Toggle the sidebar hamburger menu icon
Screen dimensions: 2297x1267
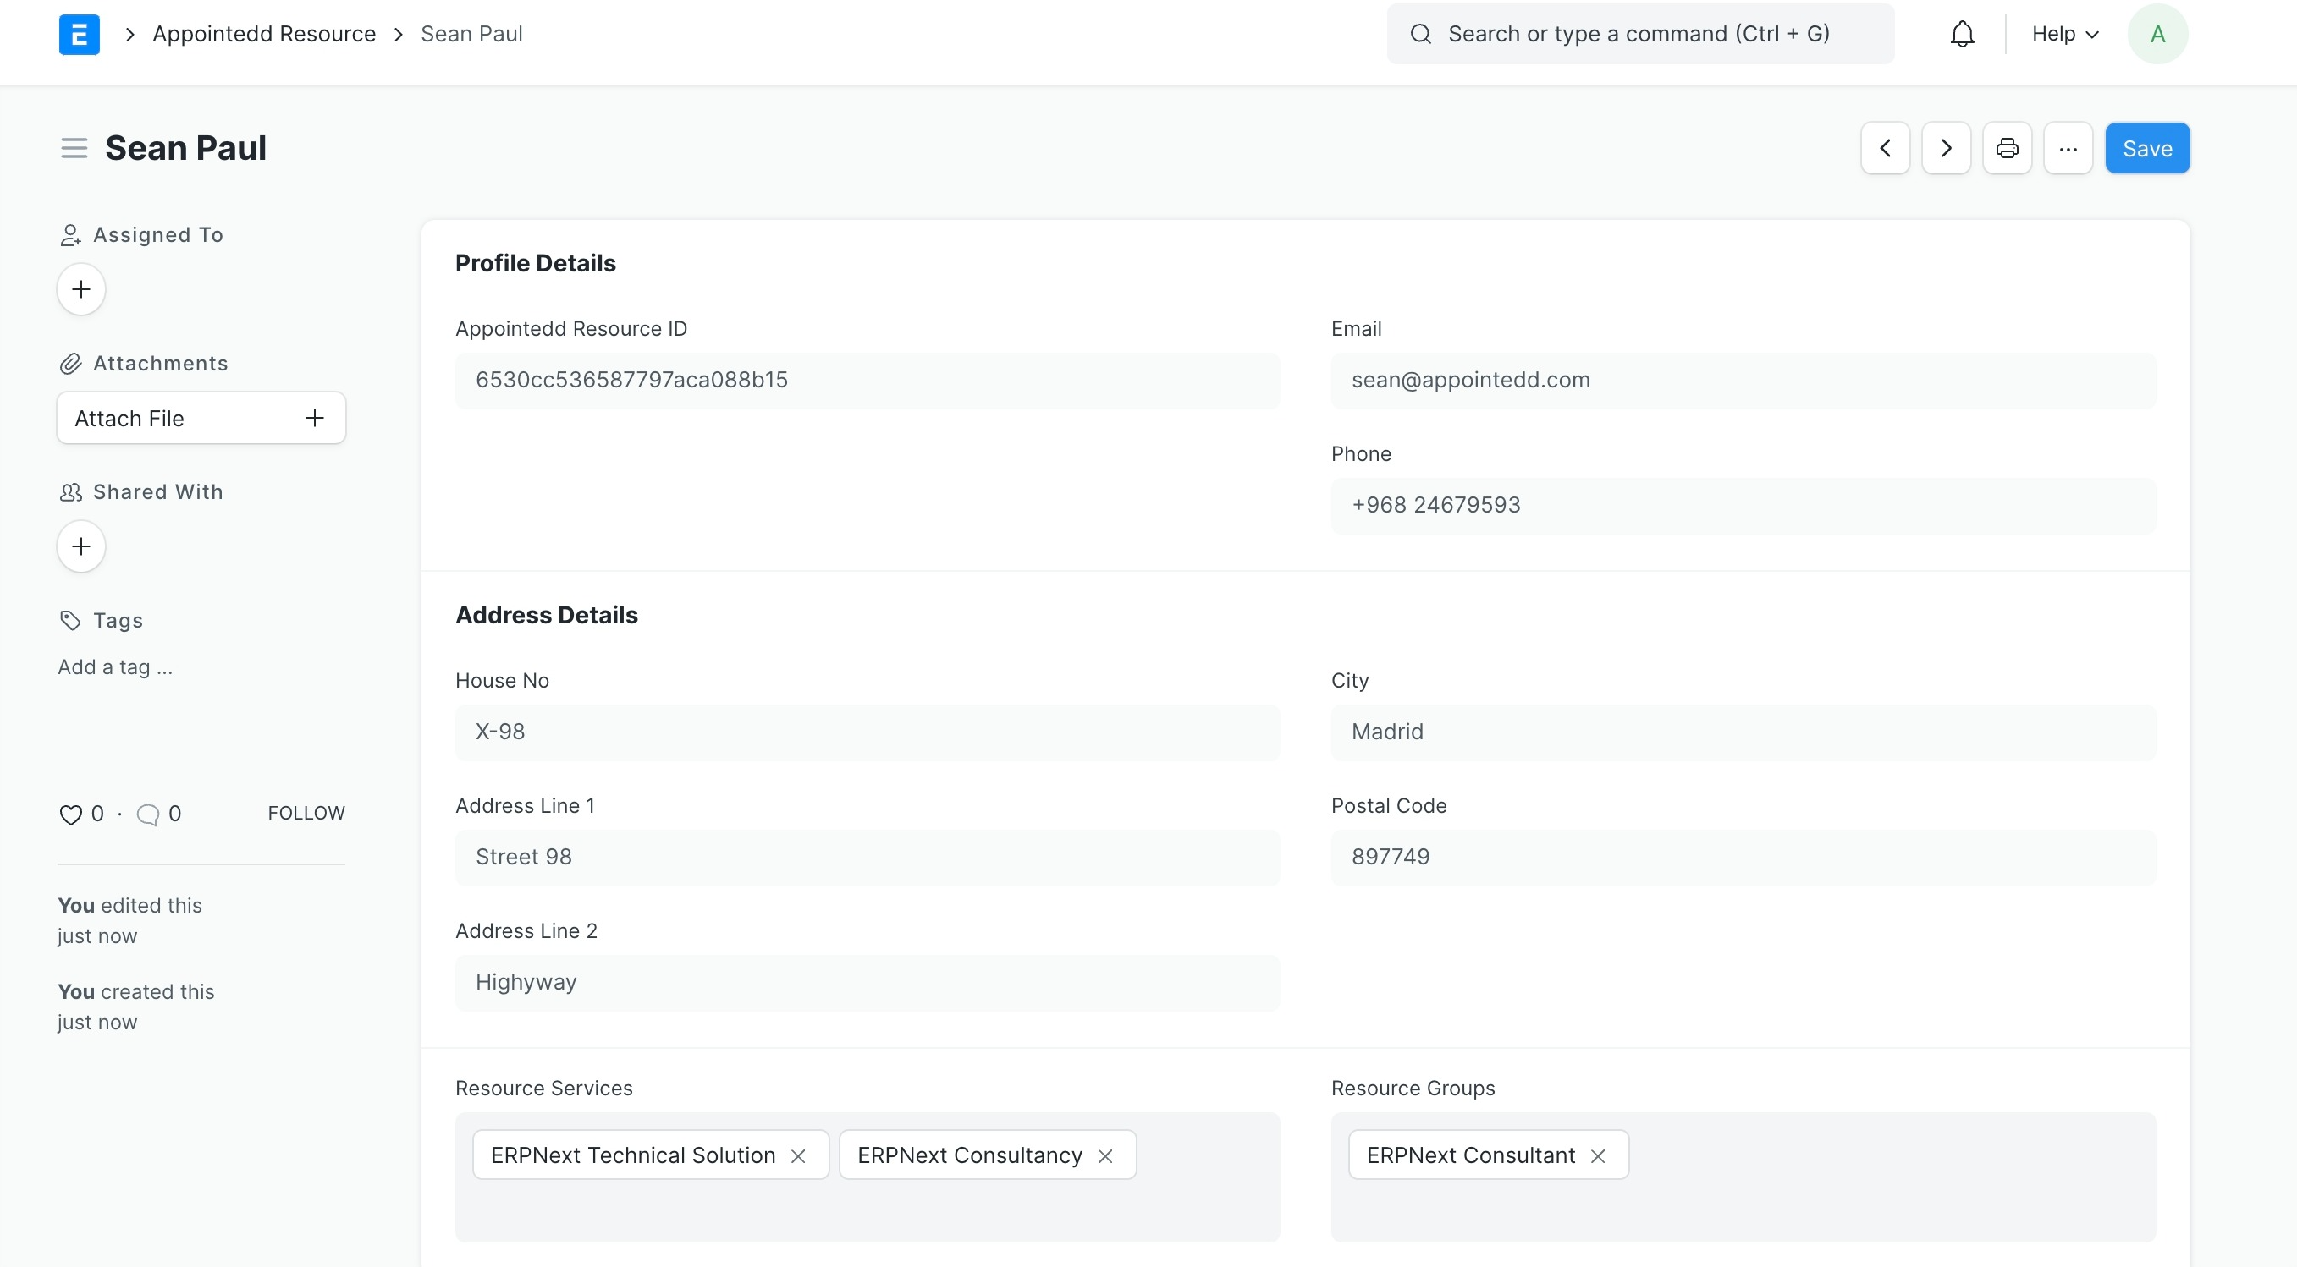click(x=74, y=148)
